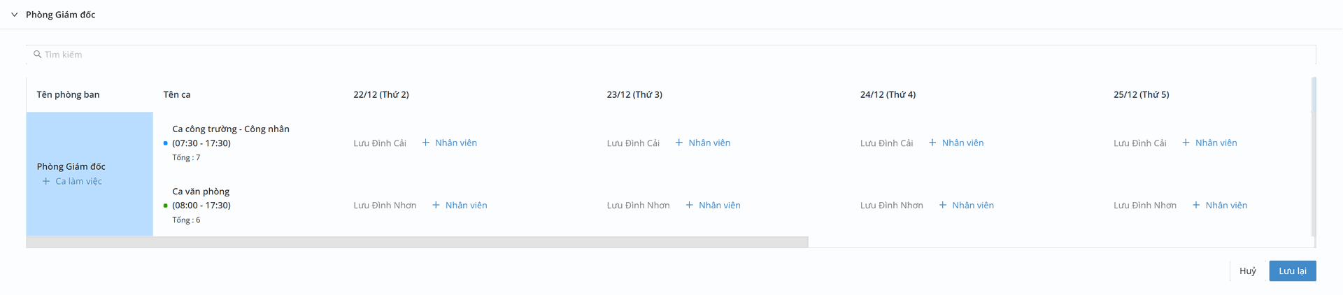Select Lưu Đình Cải on 22/12
1343x295 pixels.
coord(380,143)
